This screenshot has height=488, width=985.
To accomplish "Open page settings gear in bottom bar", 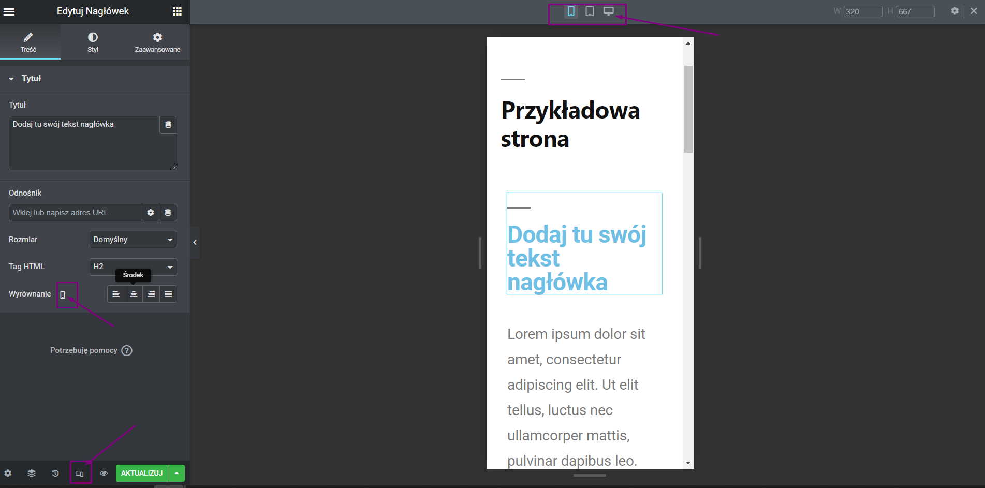I will pyautogui.click(x=8, y=473).
